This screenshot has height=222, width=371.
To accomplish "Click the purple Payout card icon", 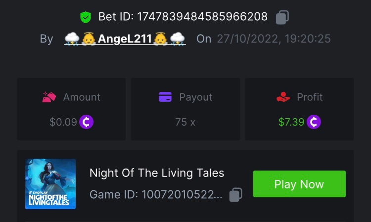I will [x=165, y=97].
